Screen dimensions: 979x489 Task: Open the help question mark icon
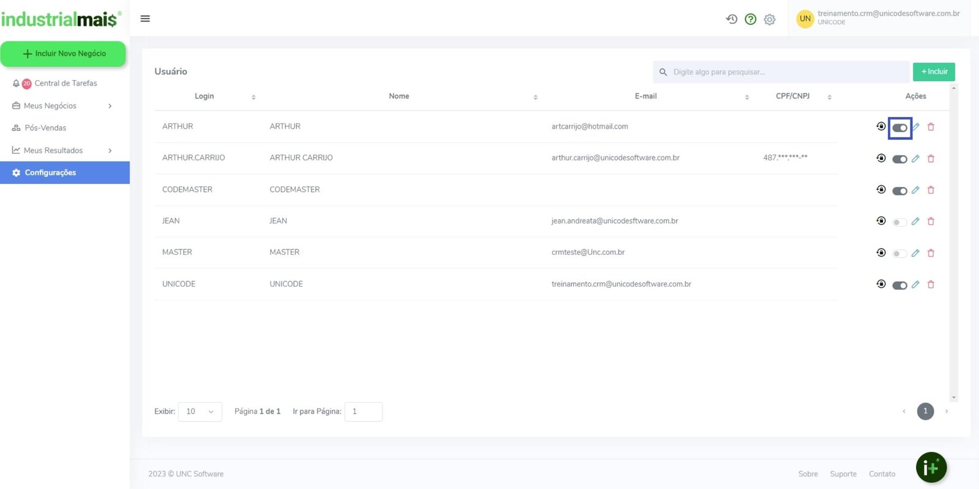point(750,19)
